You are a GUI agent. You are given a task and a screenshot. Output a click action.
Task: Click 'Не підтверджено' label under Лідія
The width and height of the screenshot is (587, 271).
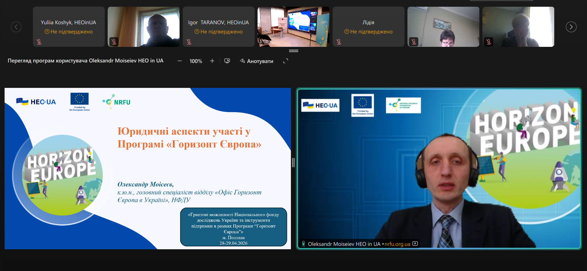click(x=371, y=32)
